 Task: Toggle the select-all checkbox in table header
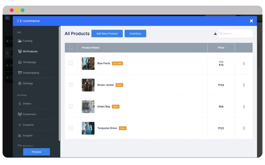(71, 47)
